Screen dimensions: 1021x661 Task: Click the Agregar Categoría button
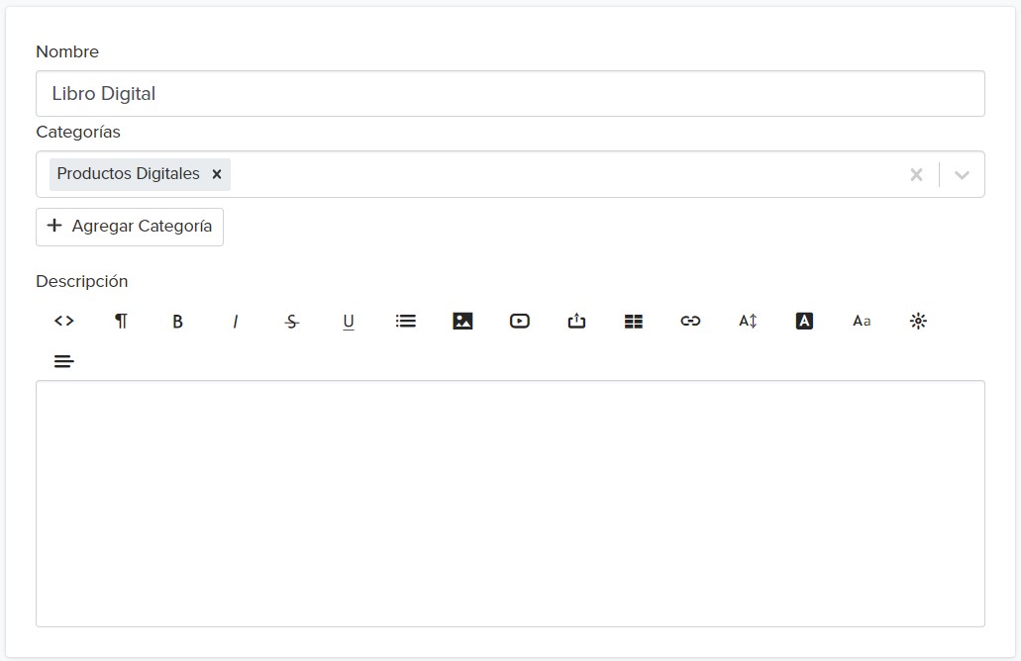click(x=130, y=227)
